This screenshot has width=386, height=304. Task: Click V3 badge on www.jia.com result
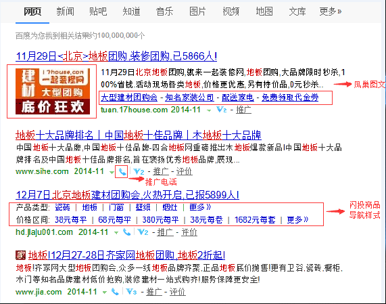(x=131, y=292)
